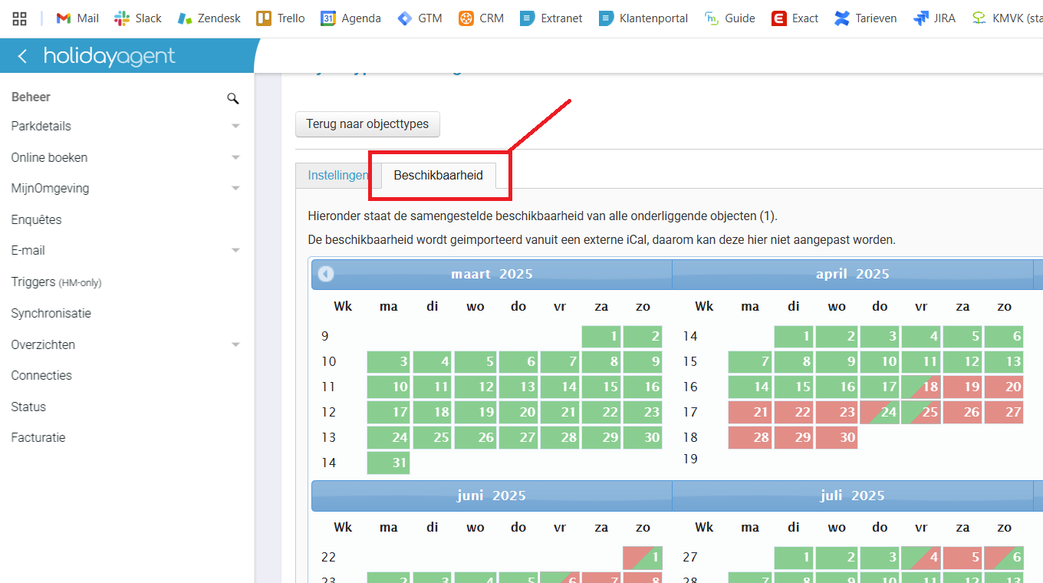This screenshot has height=583, width=1043.
Task: Expand the Online boeken submenu
Action: coord(235,158)
